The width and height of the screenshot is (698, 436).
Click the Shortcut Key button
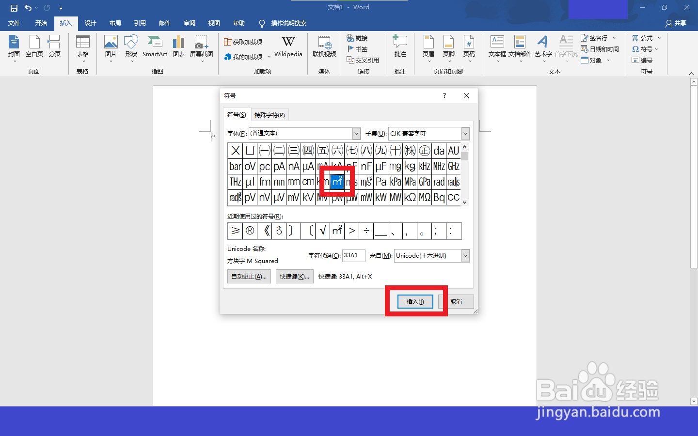(295, 277)
